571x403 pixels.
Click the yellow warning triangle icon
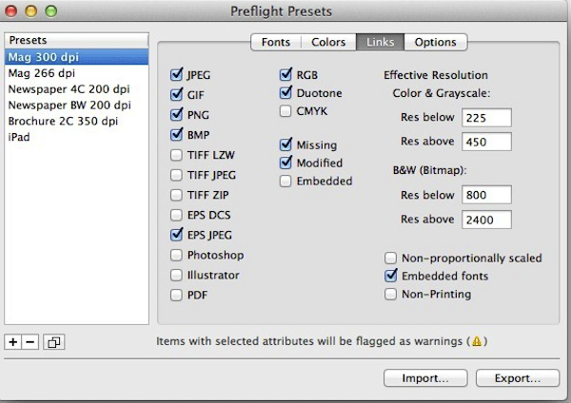tap(475, 340)
